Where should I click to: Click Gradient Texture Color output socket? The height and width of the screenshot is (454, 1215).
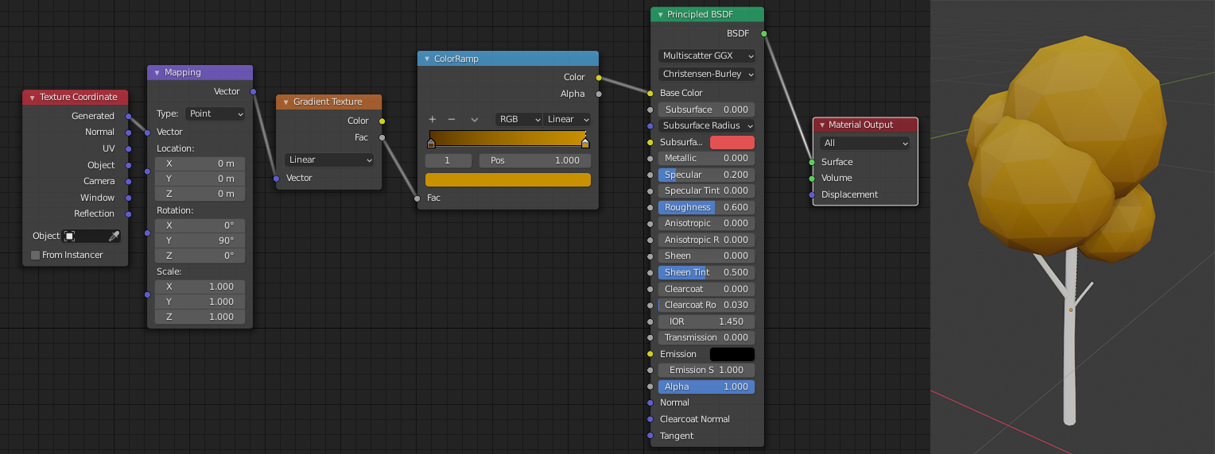pos(382,121)
